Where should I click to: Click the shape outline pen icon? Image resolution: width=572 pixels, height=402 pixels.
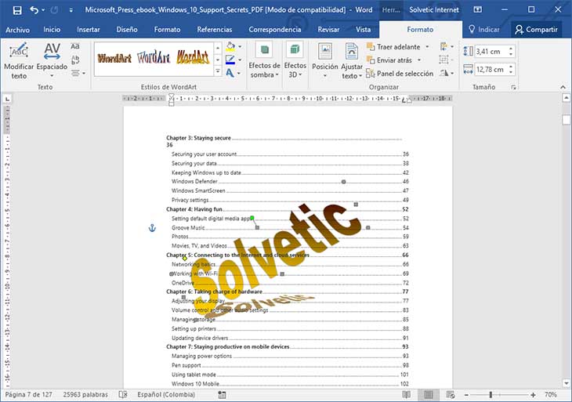[230, 60]
